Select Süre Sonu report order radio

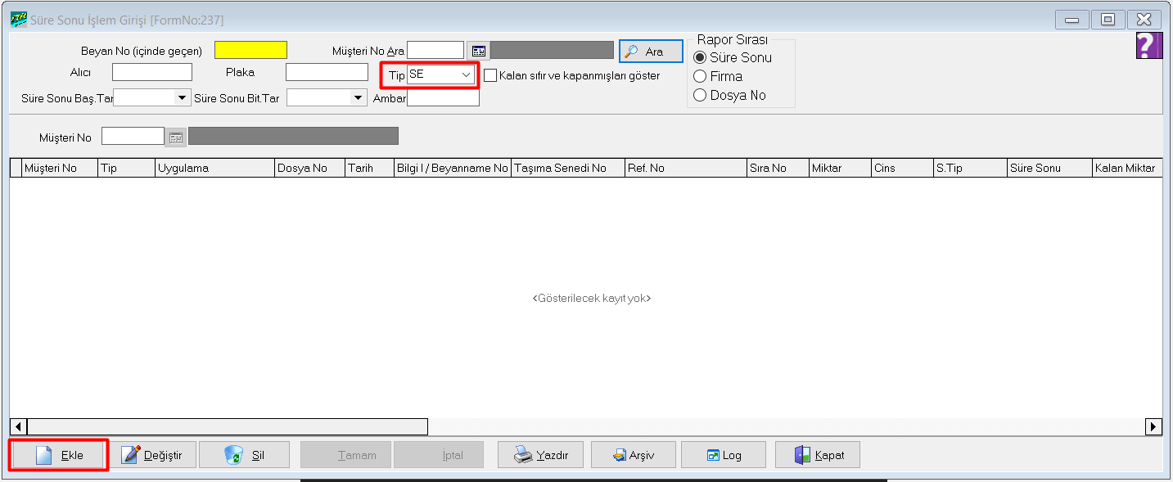click(700, 57)
